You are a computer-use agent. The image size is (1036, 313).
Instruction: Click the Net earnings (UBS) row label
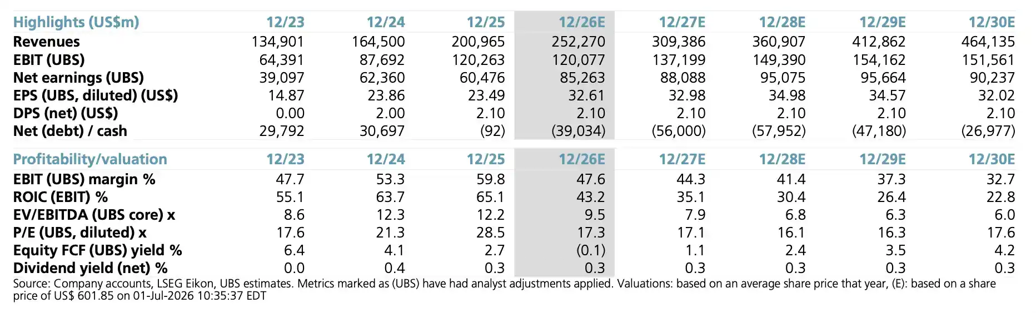pyautogui.click(x=78, y=77)
